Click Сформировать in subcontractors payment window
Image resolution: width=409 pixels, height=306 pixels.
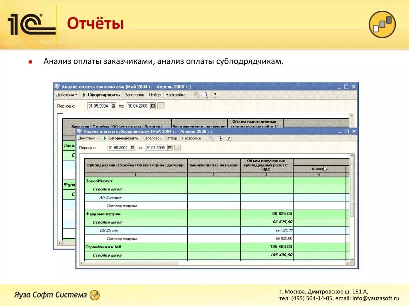click(121, 138)
